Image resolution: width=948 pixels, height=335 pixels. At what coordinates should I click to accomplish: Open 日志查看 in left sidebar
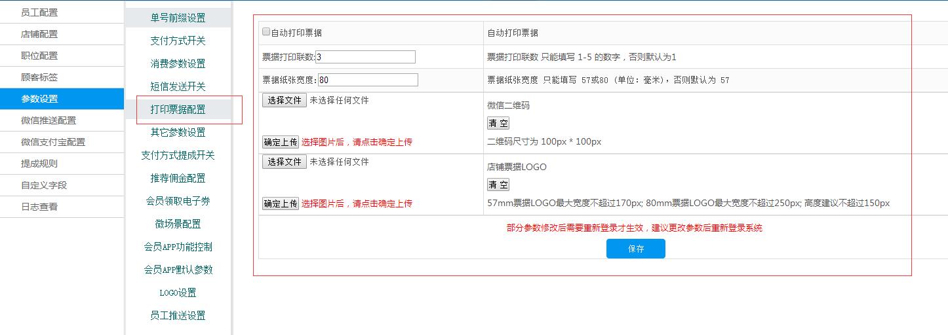tap(39, 207)
